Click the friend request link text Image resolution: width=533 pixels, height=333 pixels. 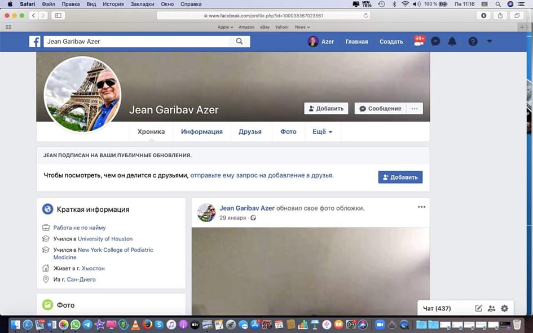(x=261, y=175)
